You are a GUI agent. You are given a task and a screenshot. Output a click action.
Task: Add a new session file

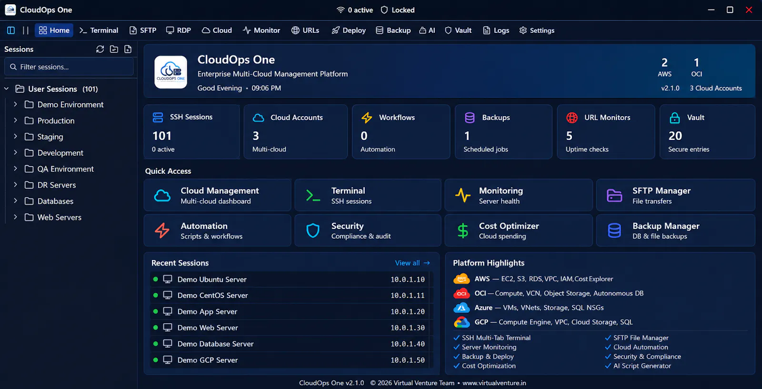(128, 49)
